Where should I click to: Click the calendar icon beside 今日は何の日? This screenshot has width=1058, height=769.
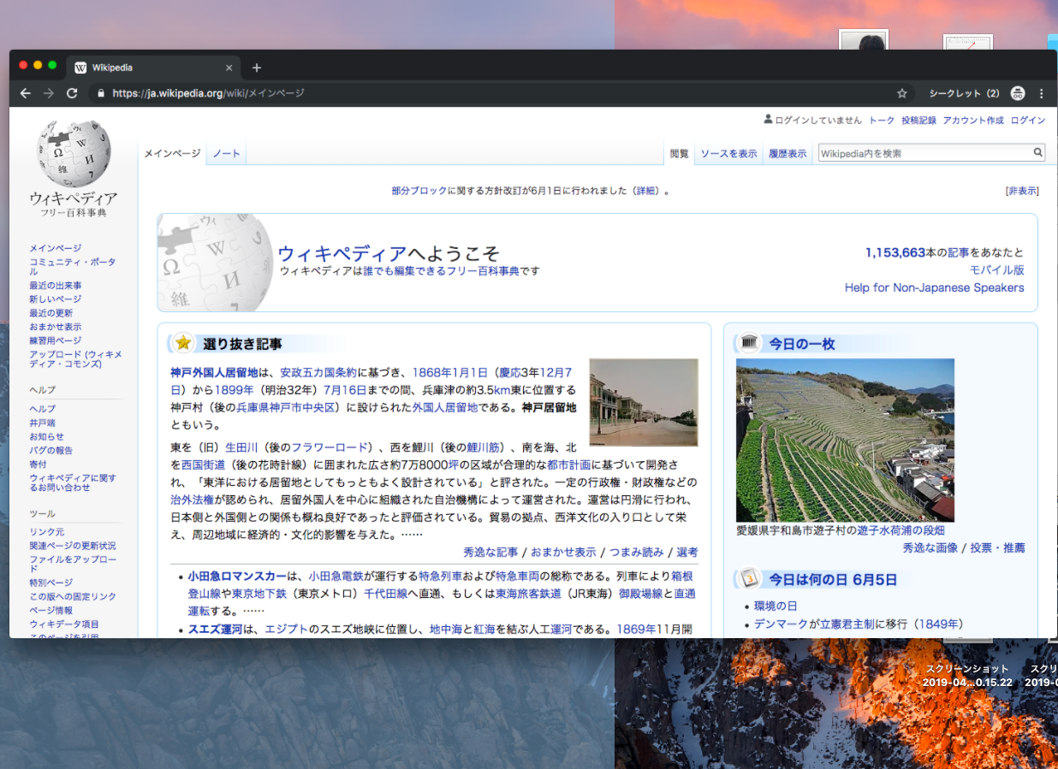pyautogui.click(x=749, y=579)
